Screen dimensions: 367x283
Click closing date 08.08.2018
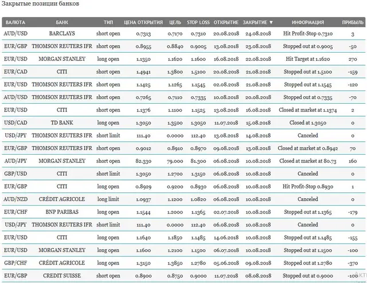coord(258,276)
